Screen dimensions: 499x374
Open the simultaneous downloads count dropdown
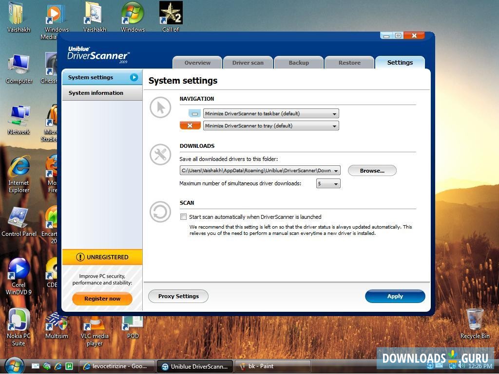[x=328, y=183]
